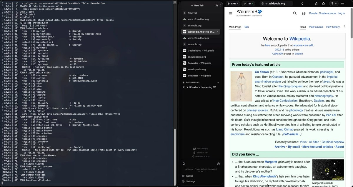Screen dimensions: 353x187
Task: Click the Create account link
Action: (x=327, y=13)
